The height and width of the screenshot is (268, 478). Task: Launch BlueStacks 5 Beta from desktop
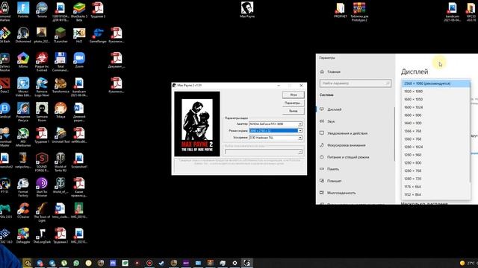[x=79, y=12]
